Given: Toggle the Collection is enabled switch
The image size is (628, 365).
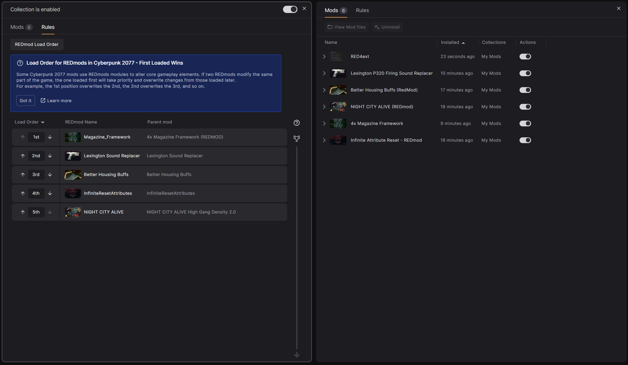Looking at the screenshot, I should 290,10.
